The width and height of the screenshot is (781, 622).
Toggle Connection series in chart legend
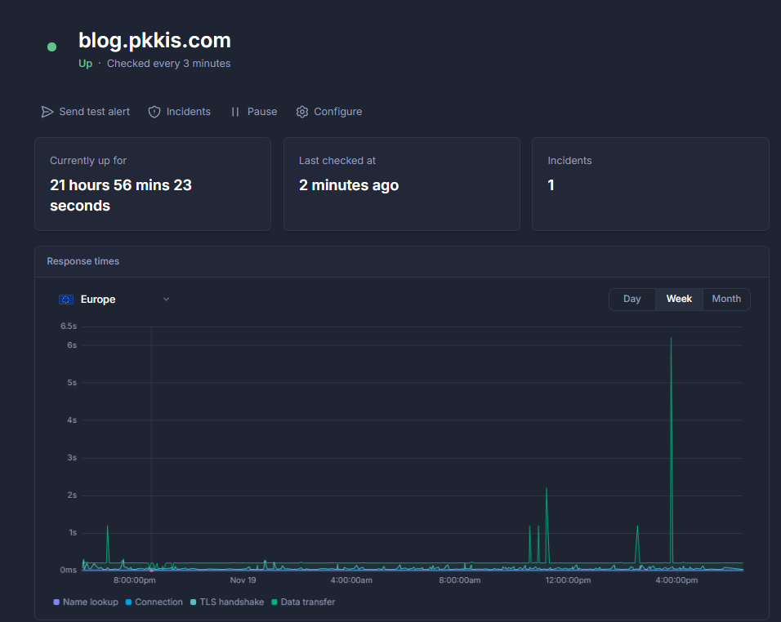coord(154,602)
